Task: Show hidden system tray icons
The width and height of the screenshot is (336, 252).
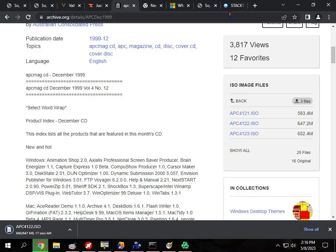Action: (278, 245)
